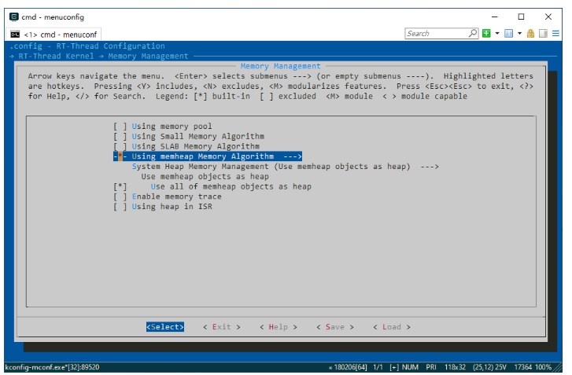Image resolution: width=572 pixels, height=375 pixels.
Task: Click the '1/1' console count in status bar
Action: [378, 367]
